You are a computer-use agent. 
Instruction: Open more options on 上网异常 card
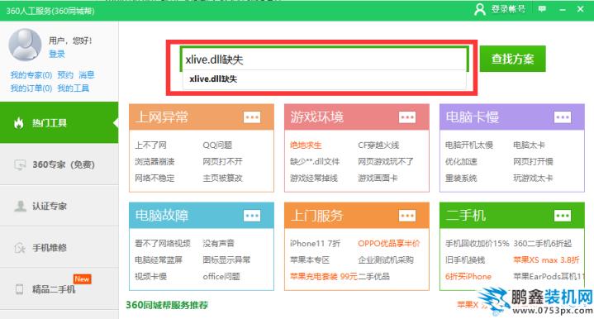click(x=252, y=117)
